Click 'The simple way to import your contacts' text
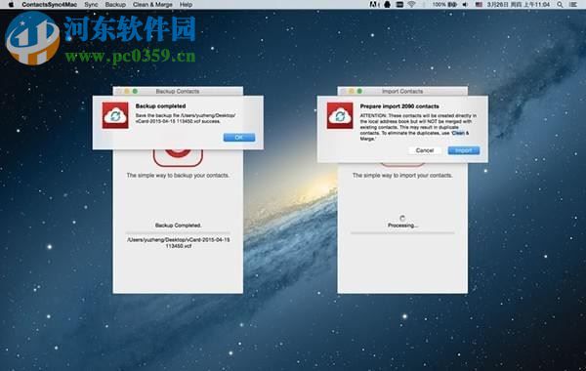This screenshot has width=586, height=371. pos(402,175)
